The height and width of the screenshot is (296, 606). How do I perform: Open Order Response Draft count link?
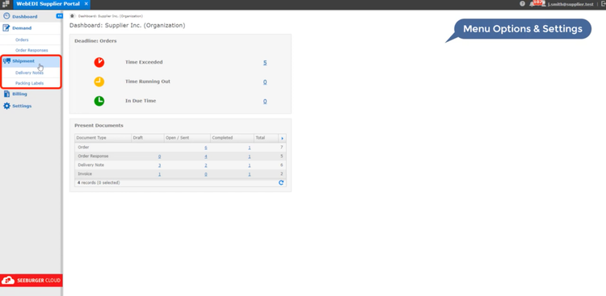(x=160, y=156)
